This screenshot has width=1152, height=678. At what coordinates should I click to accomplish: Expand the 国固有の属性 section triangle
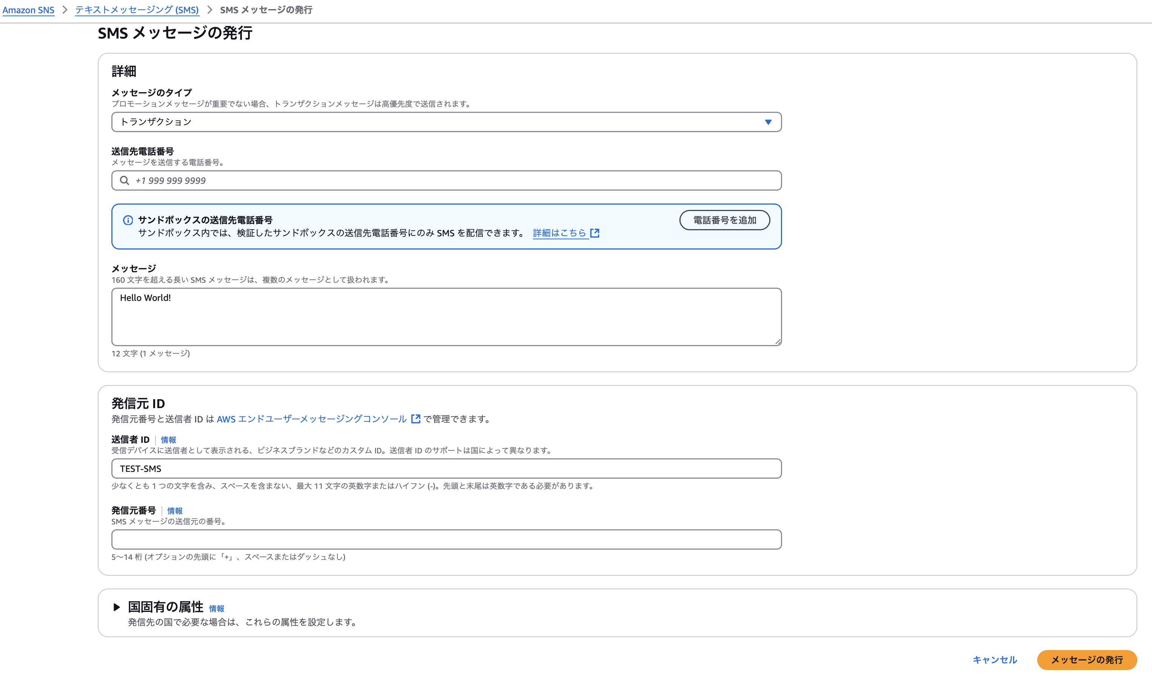117,607
